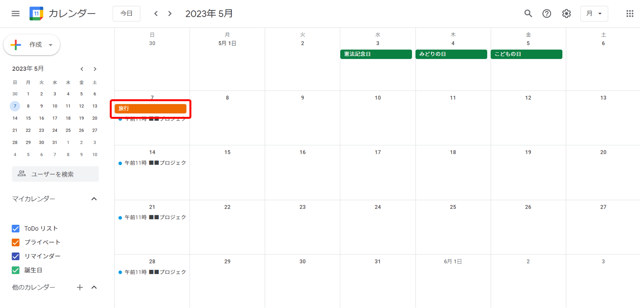This screenshot has width=640, height=308.
Task: Open the 月 view dropdown
Action: point(594,13)
